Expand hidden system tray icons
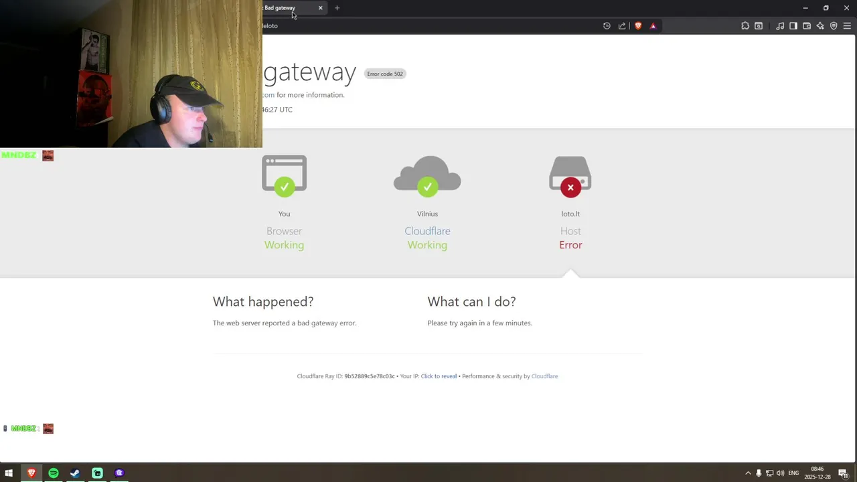This screenshot has width=857, height=482. (x=748, y=473)
